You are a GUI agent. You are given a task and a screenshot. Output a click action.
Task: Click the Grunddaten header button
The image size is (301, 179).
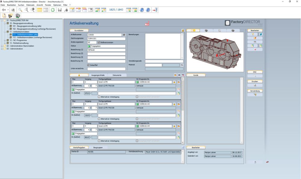[79, 30]
